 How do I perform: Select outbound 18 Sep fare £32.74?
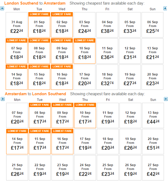coord(107,77)
